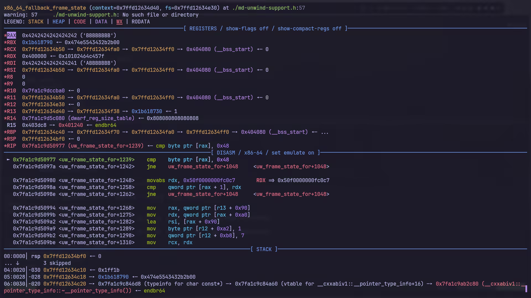Click the HEAP label in the legend
This screenshot has height=298, width=531.
click(58, 22)
